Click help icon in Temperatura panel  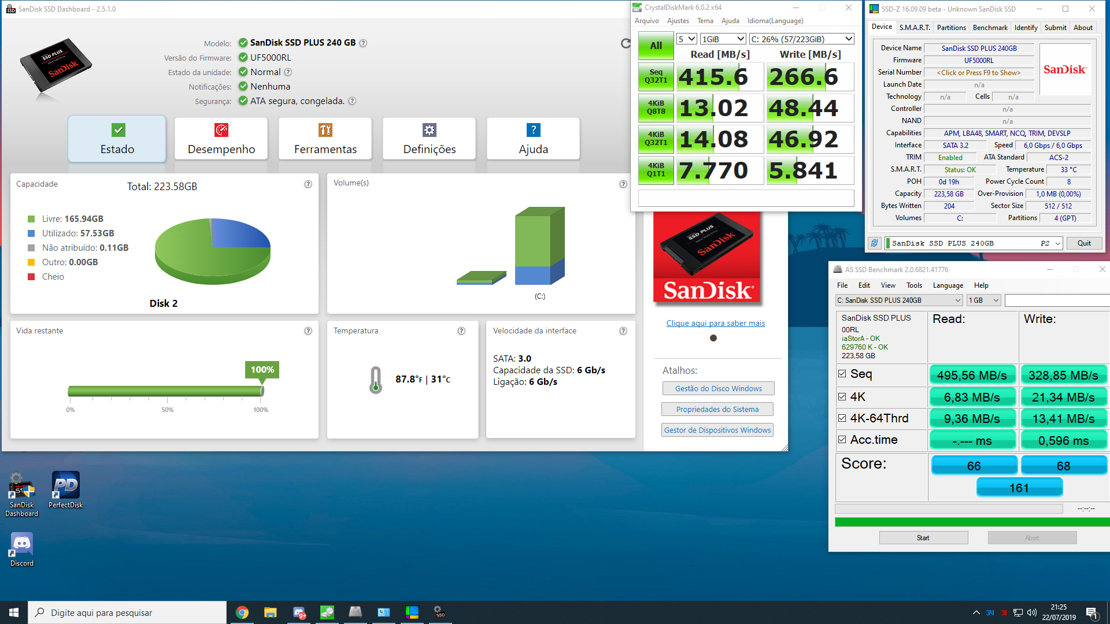click(x=461, y=330)
